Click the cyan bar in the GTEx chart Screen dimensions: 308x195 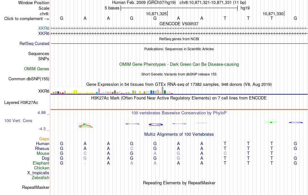click(x=97, y=93)
